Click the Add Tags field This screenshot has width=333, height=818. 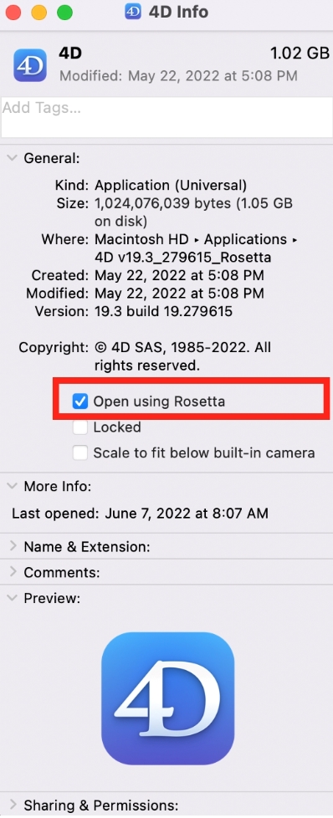[x=166, y=117]
